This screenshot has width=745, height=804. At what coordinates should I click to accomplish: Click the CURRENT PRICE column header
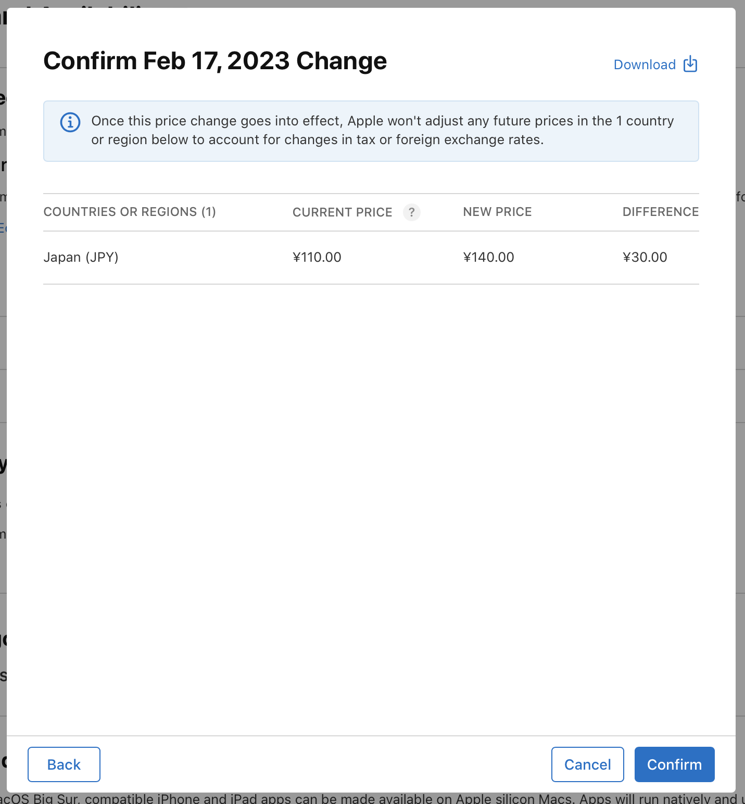pyautogui.click(x=342, y=212)
